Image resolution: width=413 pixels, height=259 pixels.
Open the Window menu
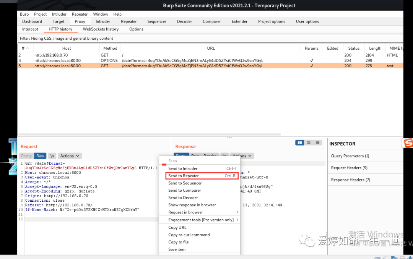click(x=101, y=14)
